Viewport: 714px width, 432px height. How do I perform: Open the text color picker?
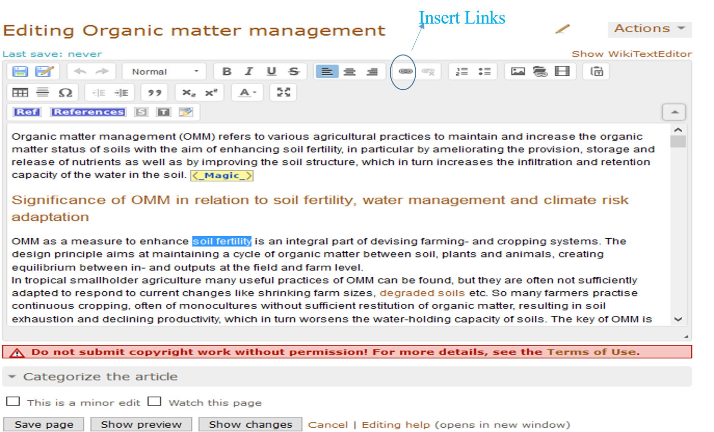[248, 93]
